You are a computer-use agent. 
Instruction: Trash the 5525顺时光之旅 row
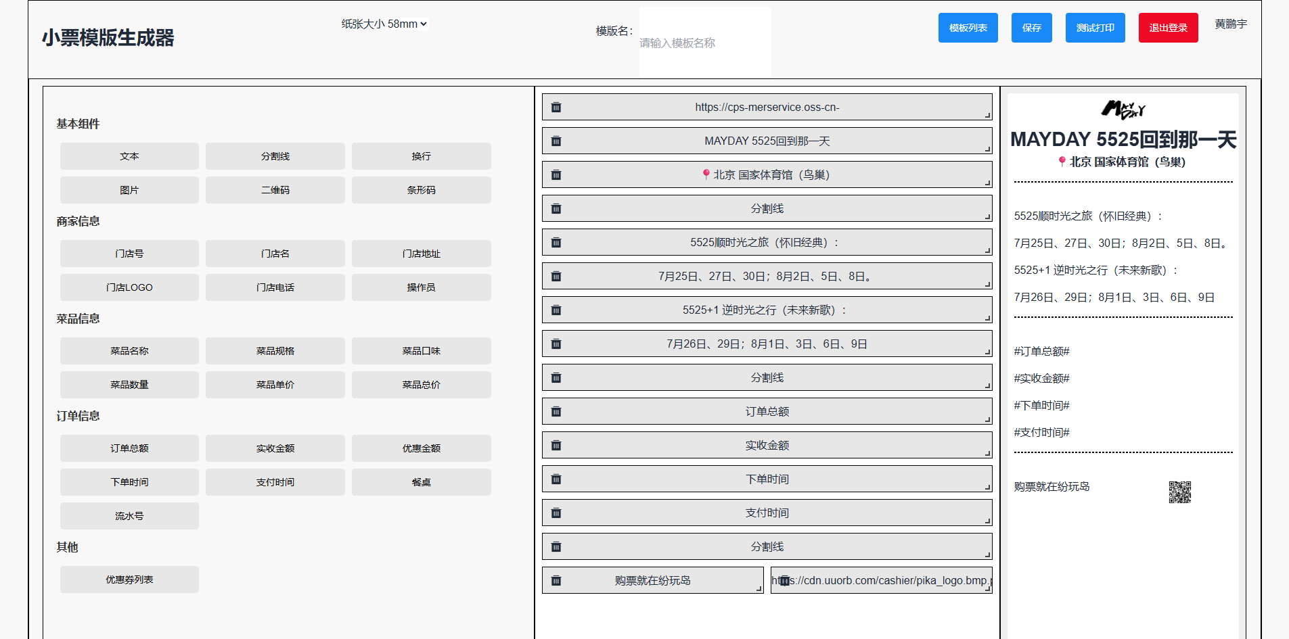tap(556, 243)
